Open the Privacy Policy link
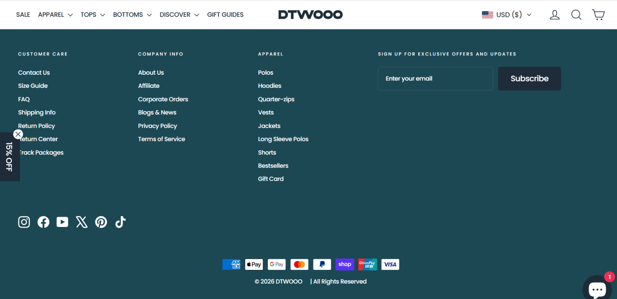This screenshot has width=617, height=299. tap(157, 126)
